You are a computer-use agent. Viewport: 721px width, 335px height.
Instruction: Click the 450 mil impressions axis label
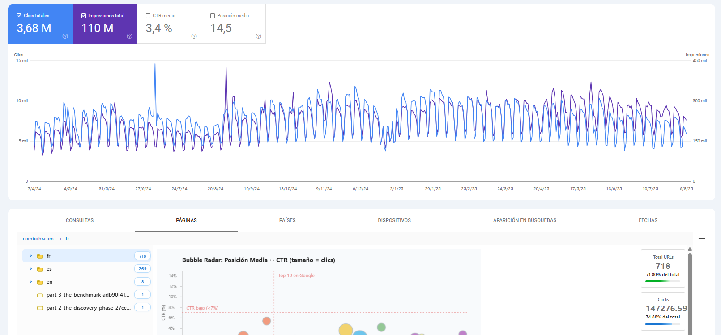pos(700,61)
